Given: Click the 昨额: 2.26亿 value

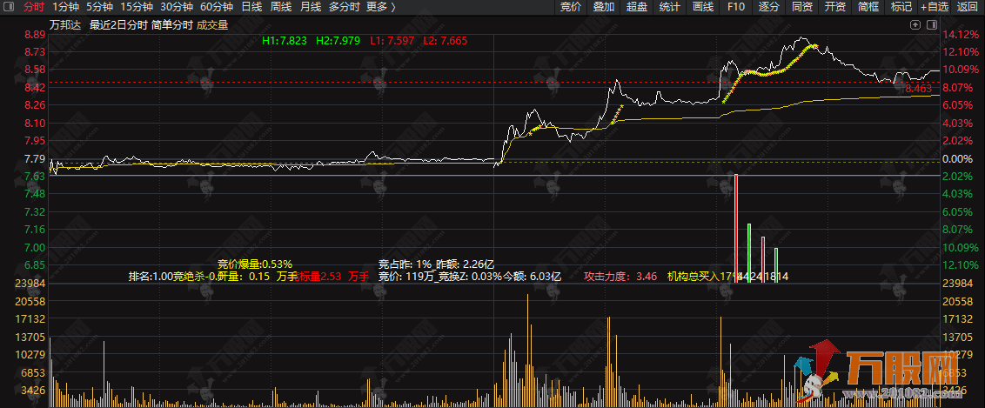Looking at the screenshot, I should (466, 264).
